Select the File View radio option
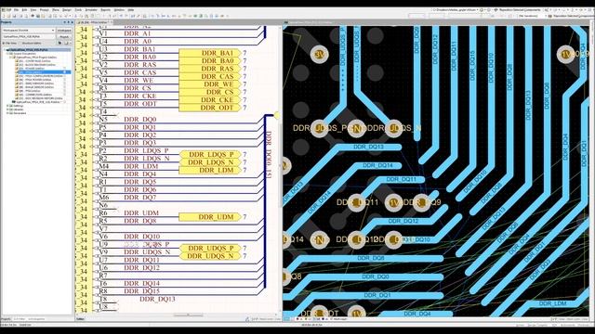595x334 pixels. pos(10,44)
